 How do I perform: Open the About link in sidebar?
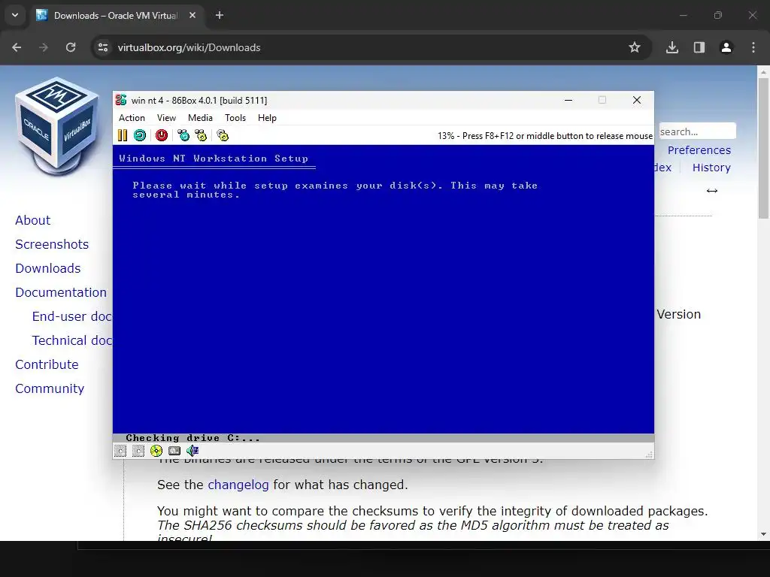(x=33, y=220)
